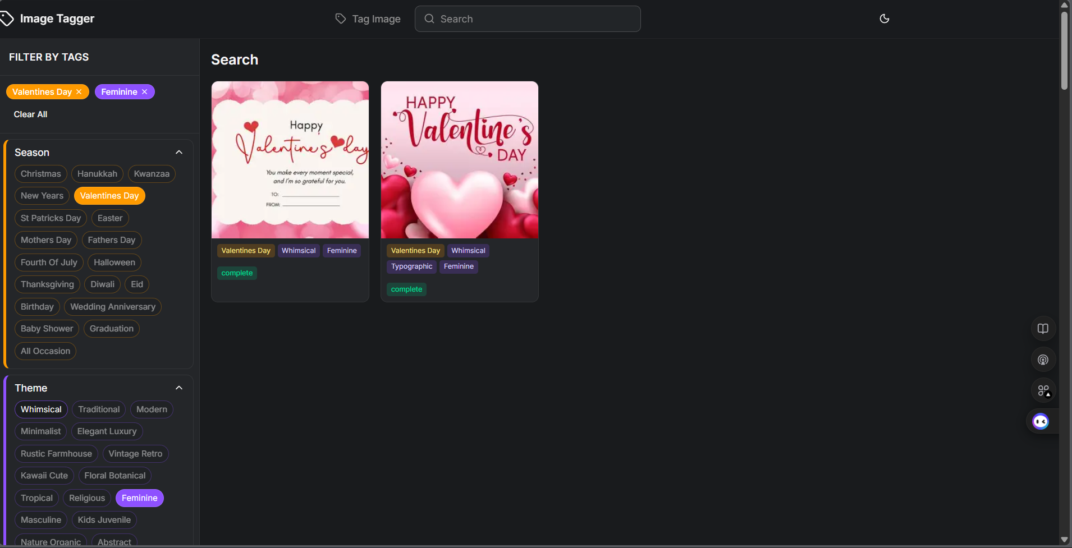
Task: Deselect the Whimsical theme filter
Action: pos(41,409)
